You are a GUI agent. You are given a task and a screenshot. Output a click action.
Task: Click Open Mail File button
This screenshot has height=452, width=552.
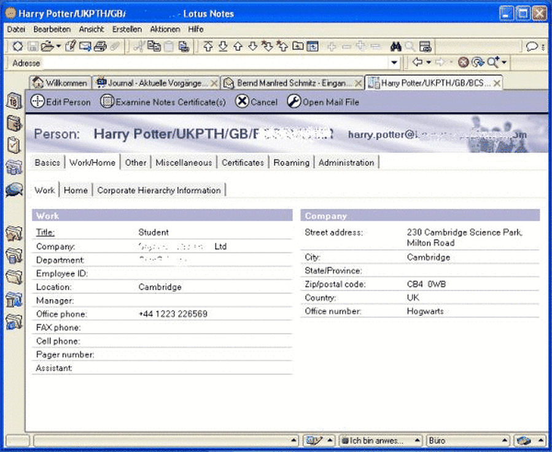pyautogui.click(x=323, y=102)
